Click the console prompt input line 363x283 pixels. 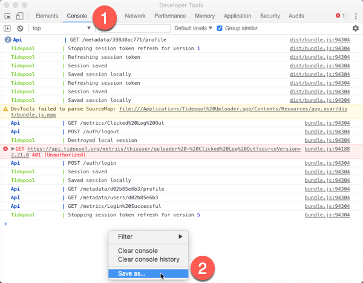(x=181, y=224)
